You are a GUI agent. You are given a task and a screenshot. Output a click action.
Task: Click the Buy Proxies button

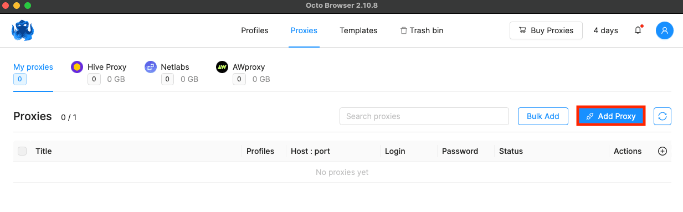(x=546, y=30)
